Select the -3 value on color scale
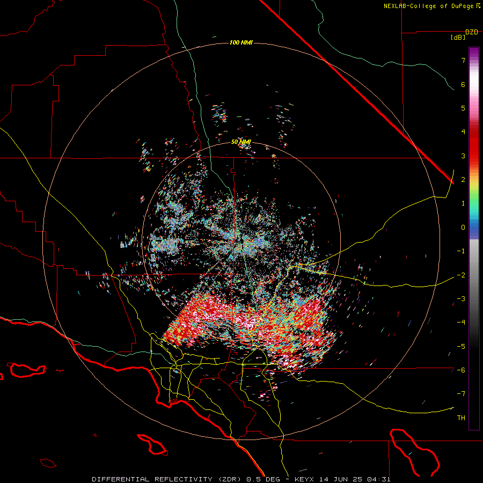 tap(461, 299)
